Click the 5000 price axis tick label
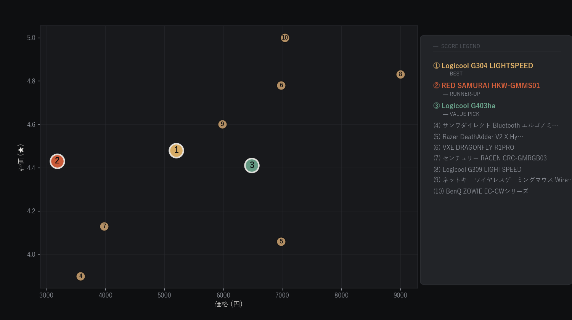 [164, 295]
